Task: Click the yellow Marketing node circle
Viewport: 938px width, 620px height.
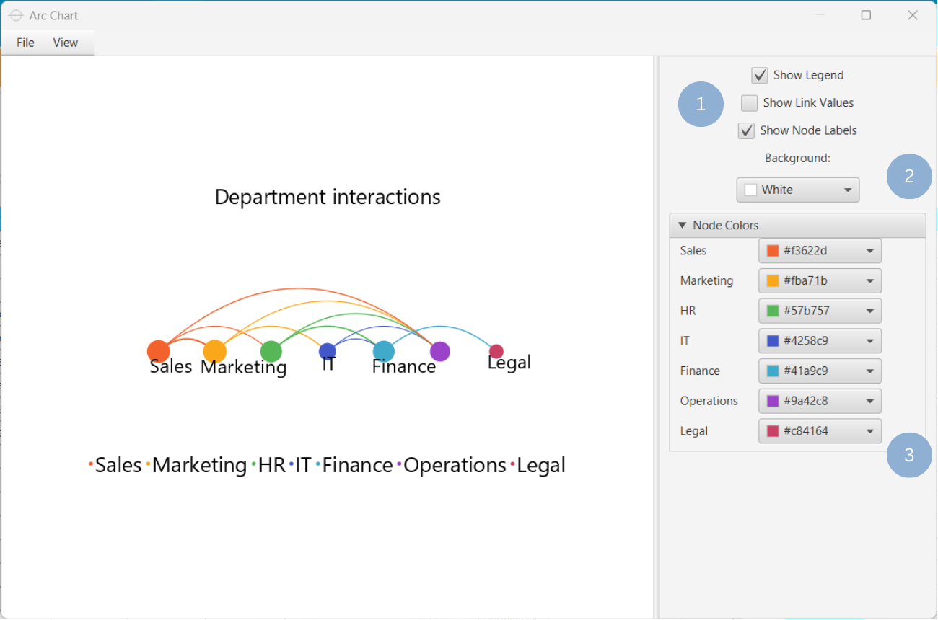Action: 214,351
